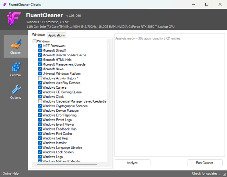Screen dimensions: 227x177
Task: Enable Windows Activity History checkbox
Action: click(40, 78)
